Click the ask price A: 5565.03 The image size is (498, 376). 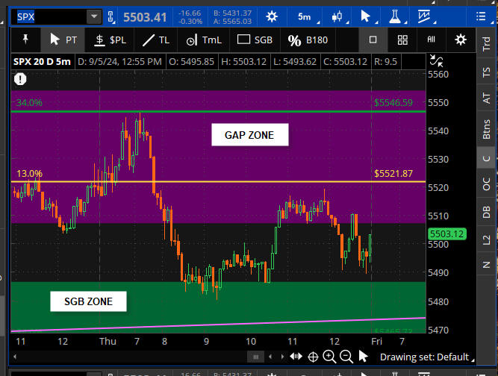click(232, 21)
